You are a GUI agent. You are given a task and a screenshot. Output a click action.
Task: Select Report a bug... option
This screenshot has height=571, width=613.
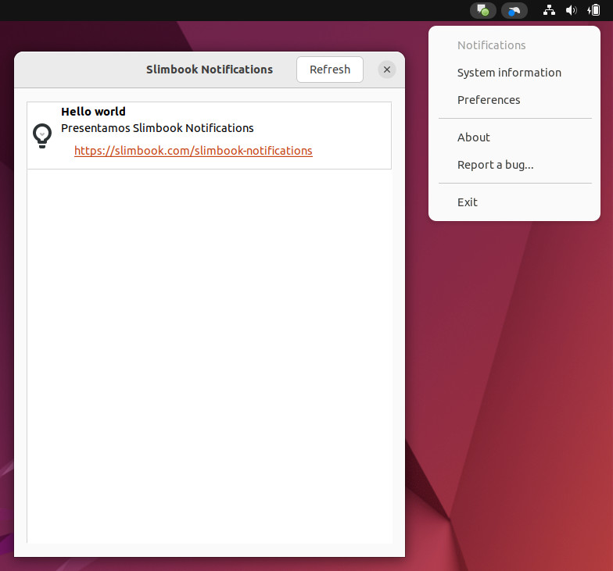pyautogui.click(x=495, y=165)
